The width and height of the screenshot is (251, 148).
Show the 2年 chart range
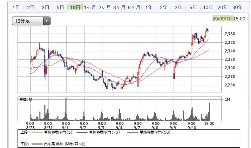(x=164, y=7)
